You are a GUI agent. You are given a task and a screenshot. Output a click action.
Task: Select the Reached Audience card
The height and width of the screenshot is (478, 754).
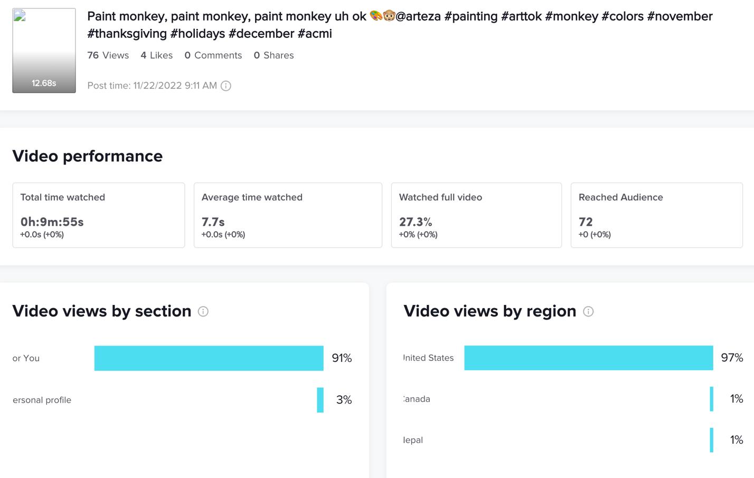tap(656, 215)
